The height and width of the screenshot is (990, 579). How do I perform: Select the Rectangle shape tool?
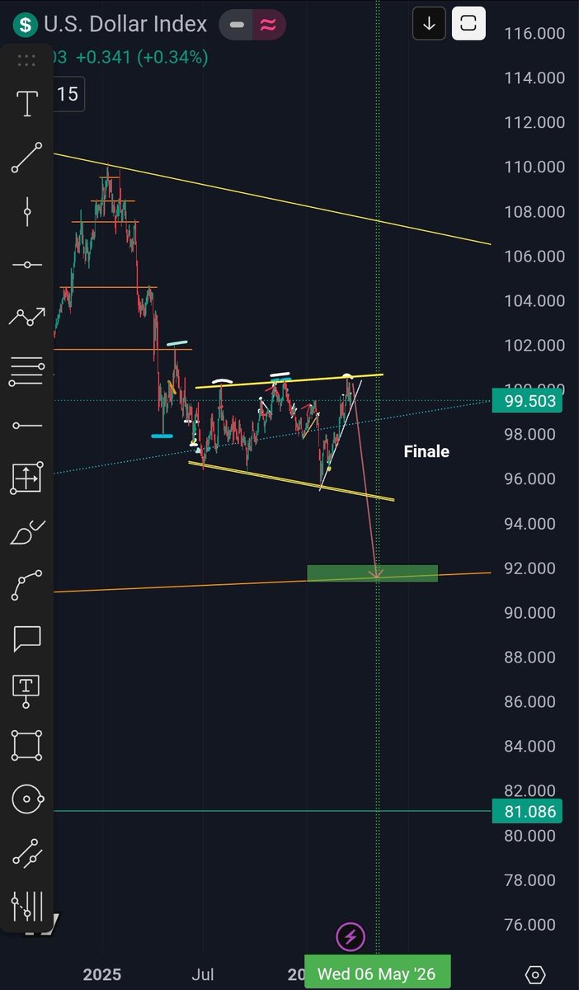tap(26, 746)
